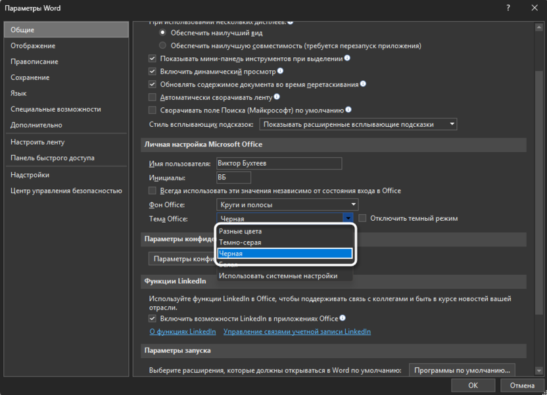Open the "Фон Office" dropdown
Image resolution: width=547 pixels, height=395 pixels.
pos(286,204)
